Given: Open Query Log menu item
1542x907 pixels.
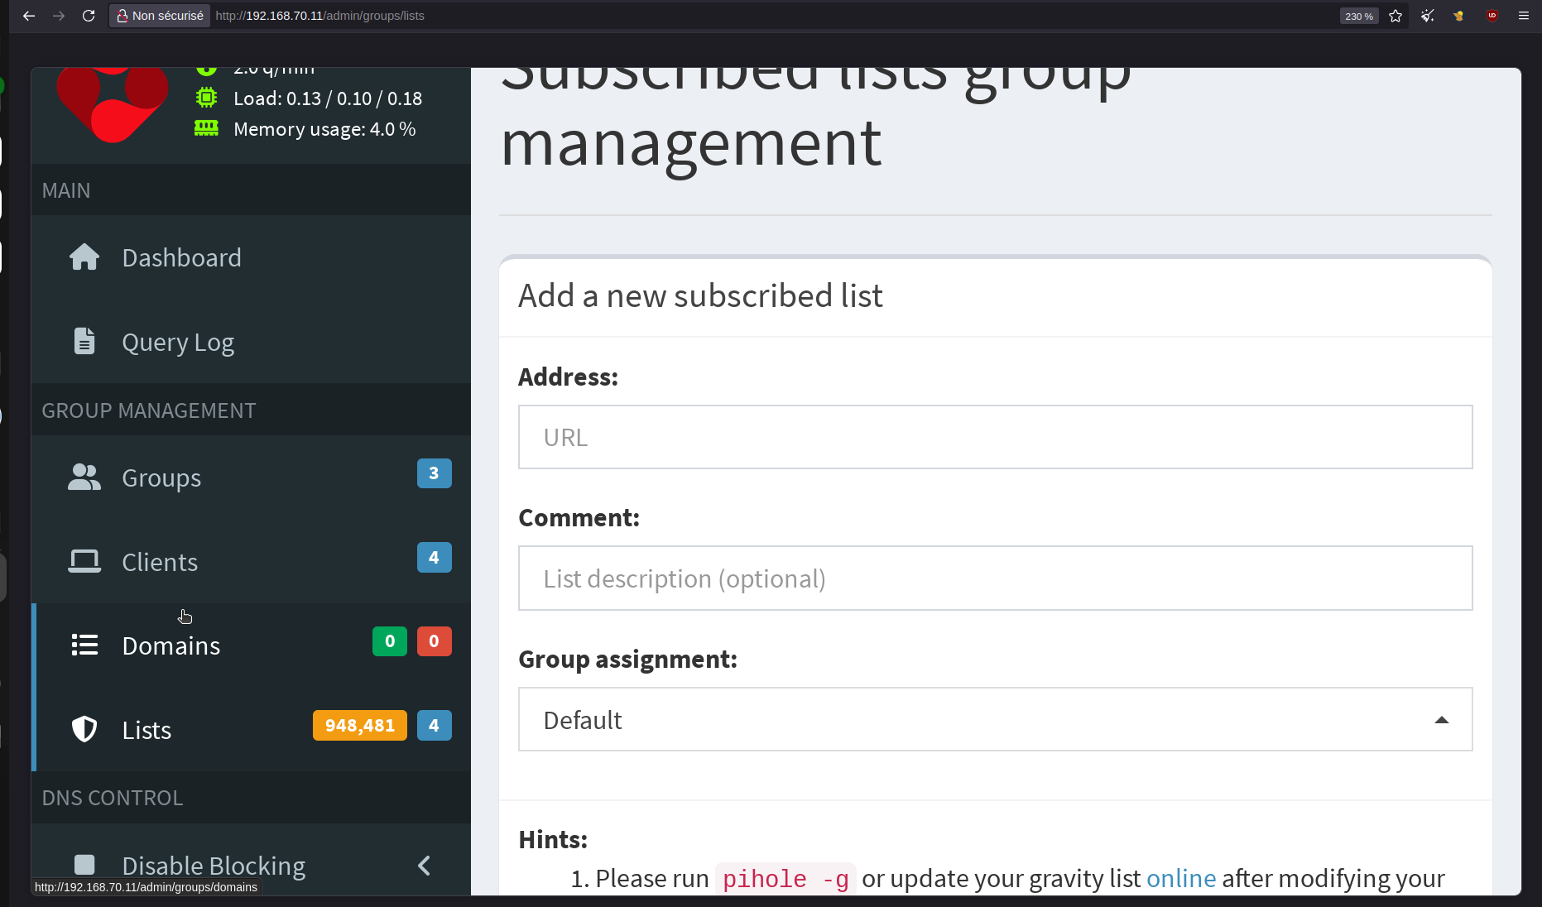Looking at the screenshot, I should 251,341.
